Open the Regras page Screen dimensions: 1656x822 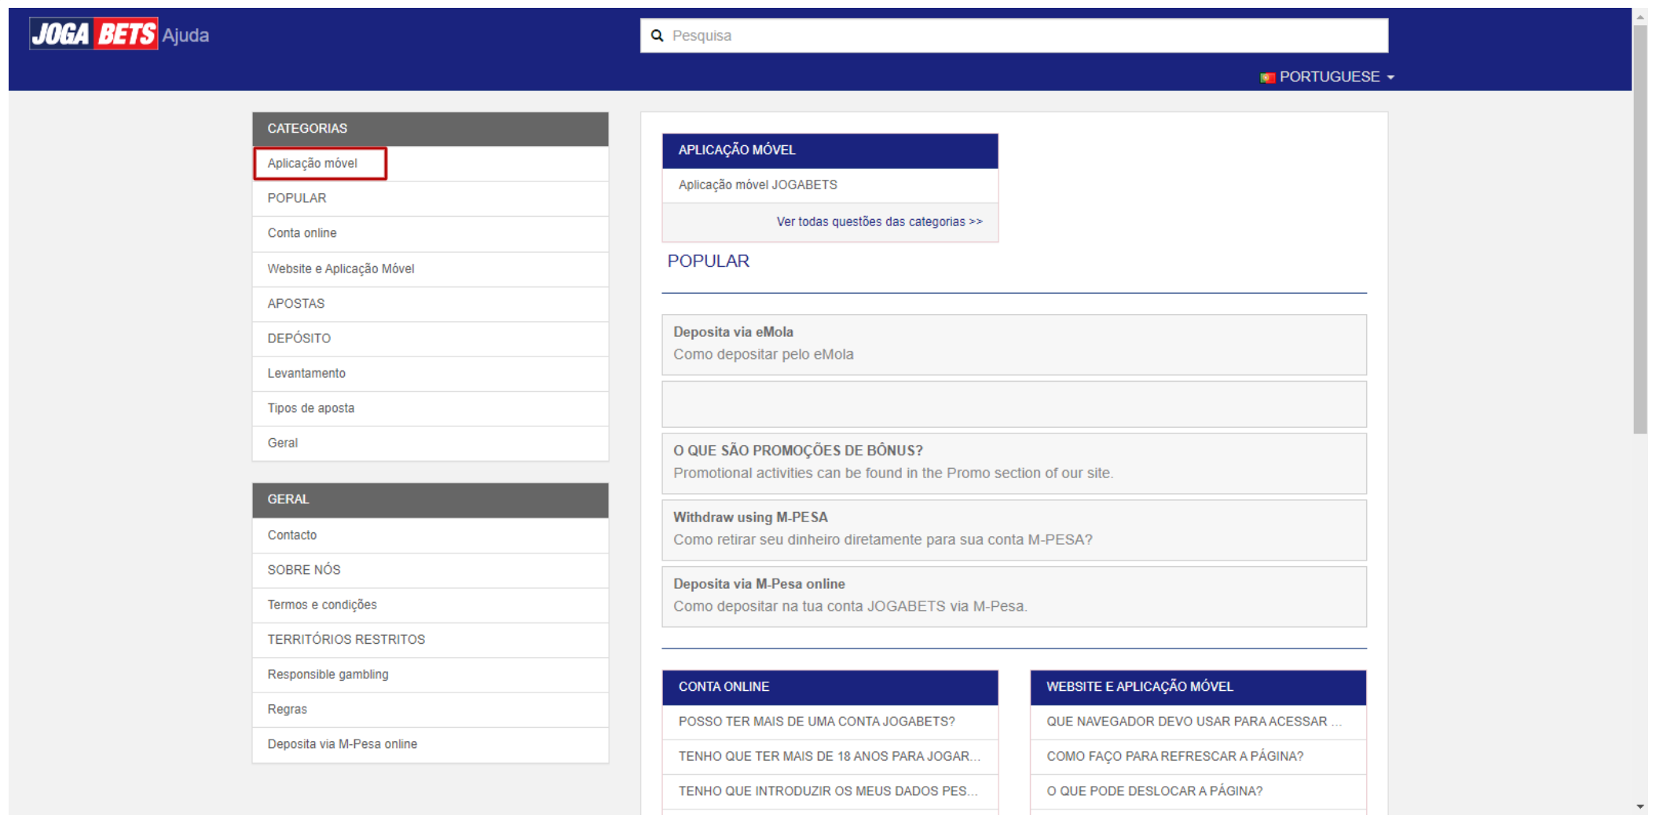(x=430, y=710)
